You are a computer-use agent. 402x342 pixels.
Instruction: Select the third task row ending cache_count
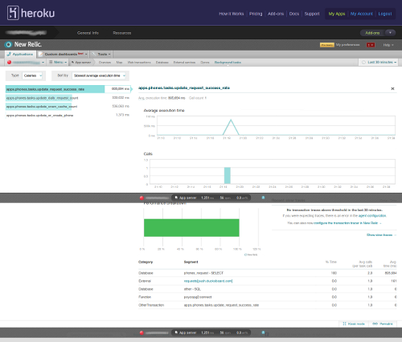pos(68,107)
